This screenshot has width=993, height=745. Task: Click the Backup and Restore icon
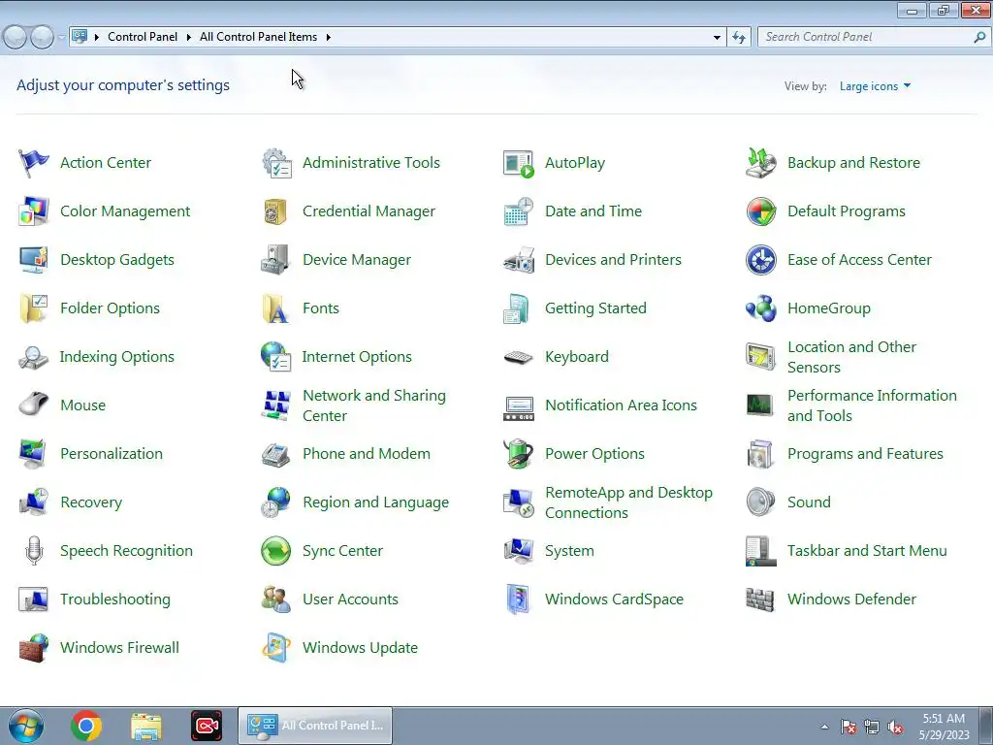760,163
